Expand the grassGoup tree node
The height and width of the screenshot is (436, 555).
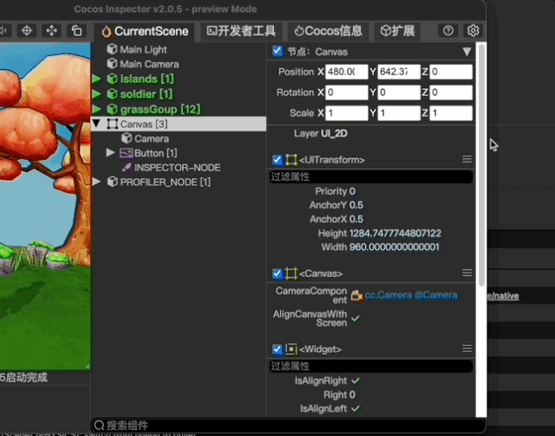click(x=96, y=109)
